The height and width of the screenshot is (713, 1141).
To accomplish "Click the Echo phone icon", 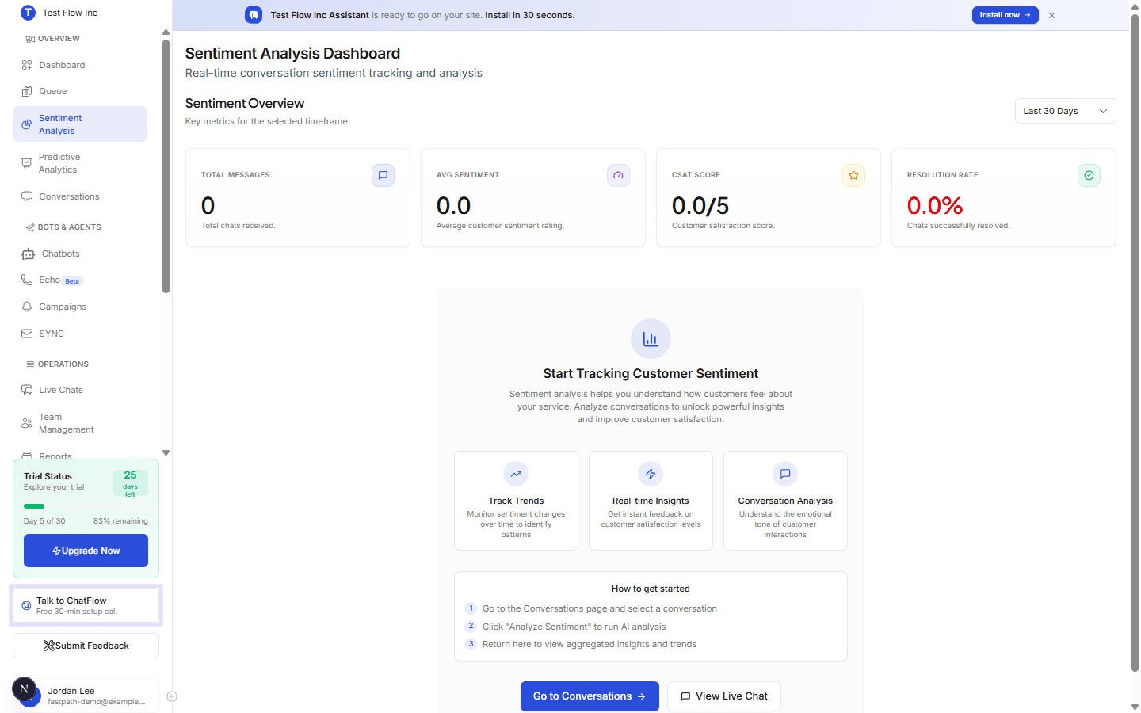I will click(27, 280).
